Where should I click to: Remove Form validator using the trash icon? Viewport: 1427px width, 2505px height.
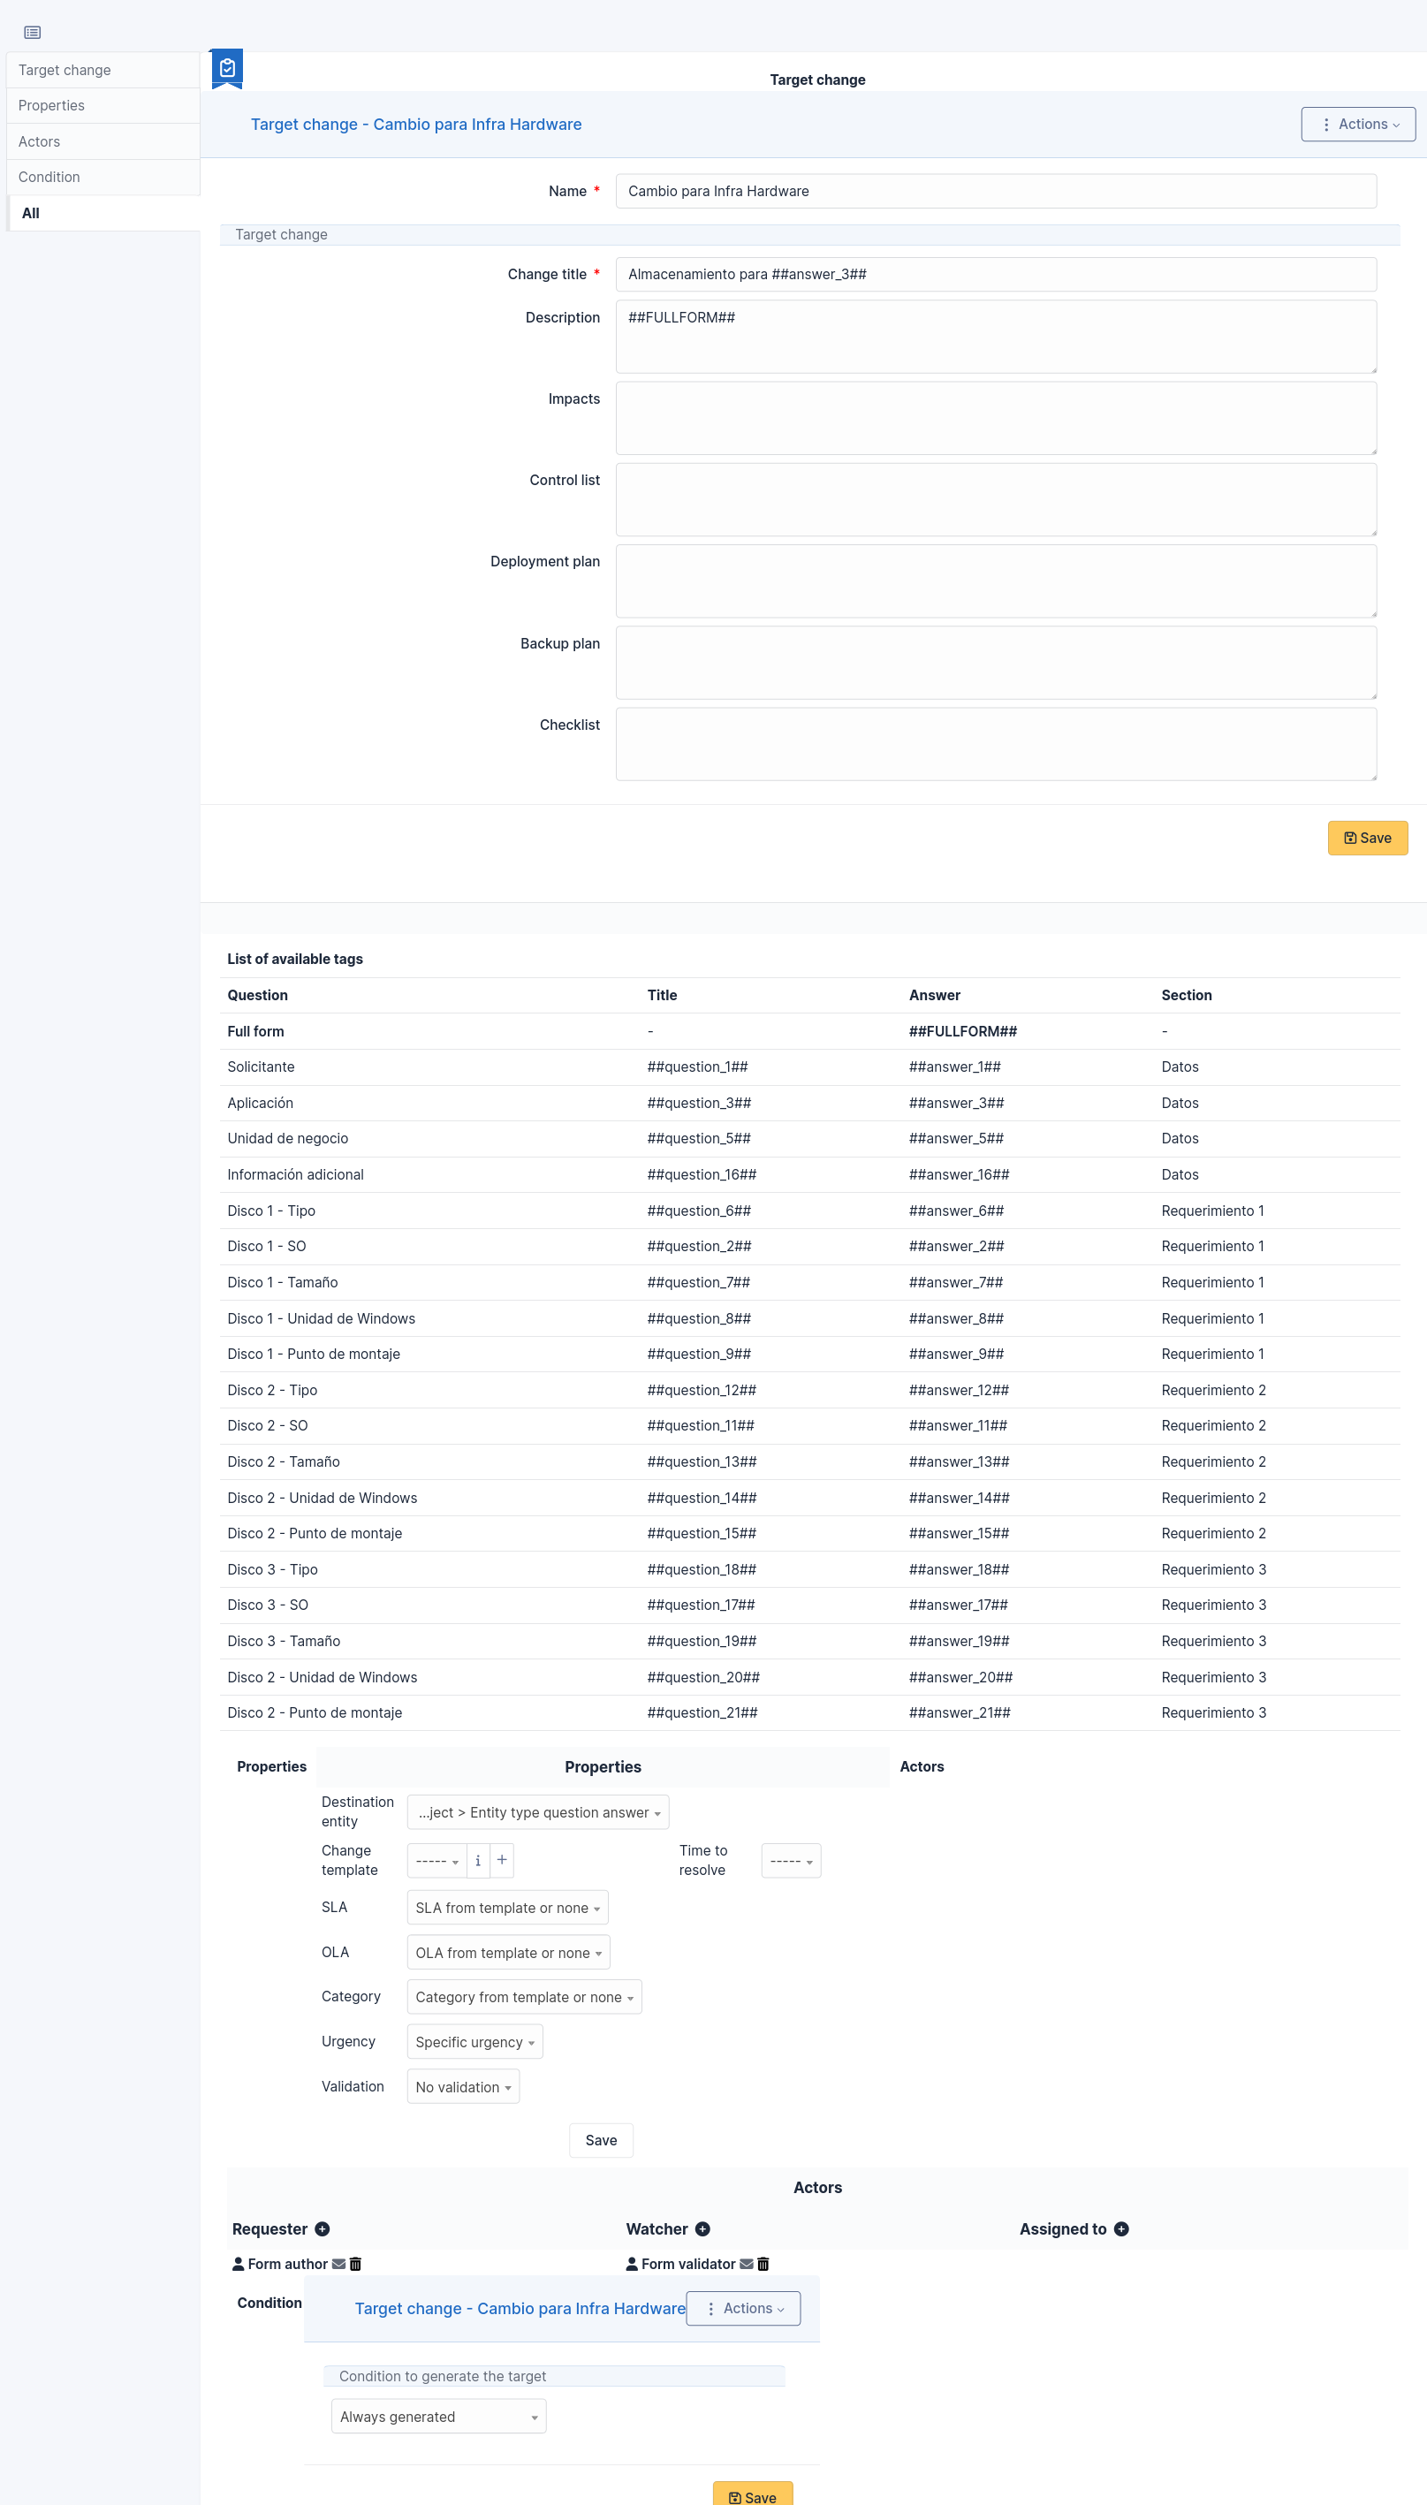(x=763, y=2264)
